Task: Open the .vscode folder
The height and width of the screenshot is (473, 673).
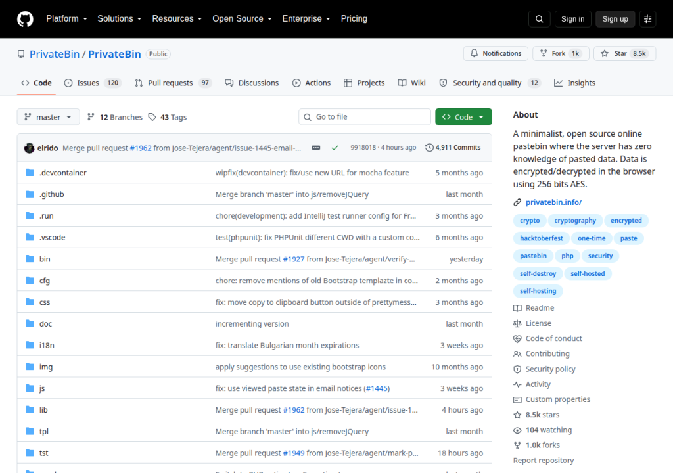Action: click(53, 237)
